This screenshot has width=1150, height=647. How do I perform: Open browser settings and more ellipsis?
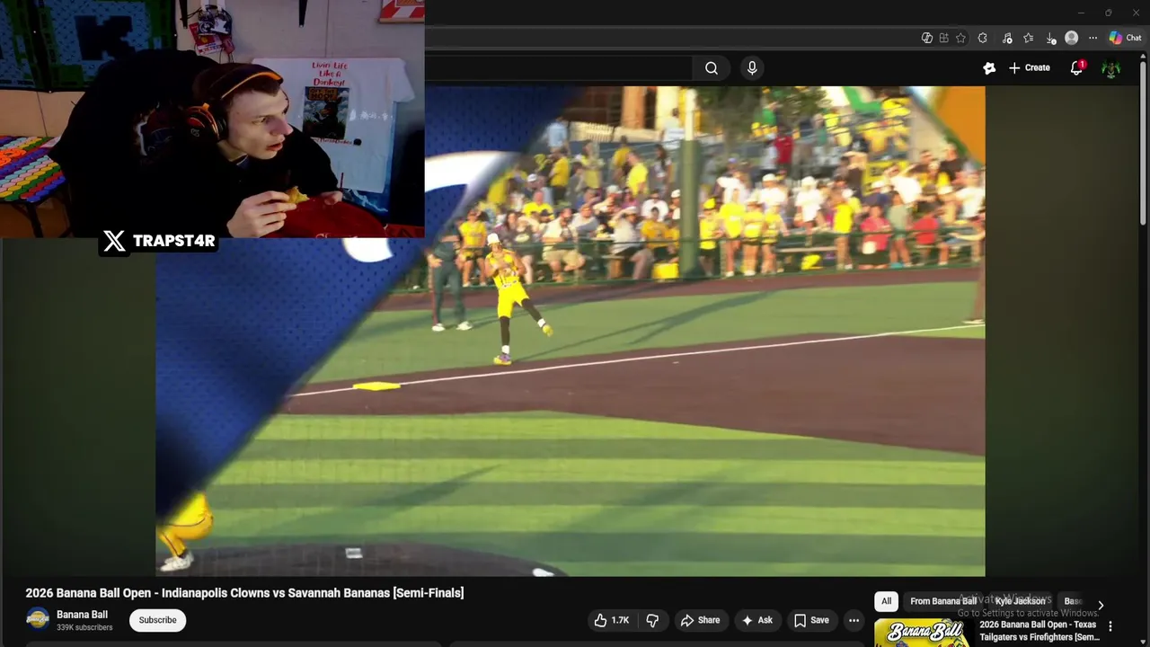[1092, 38]
